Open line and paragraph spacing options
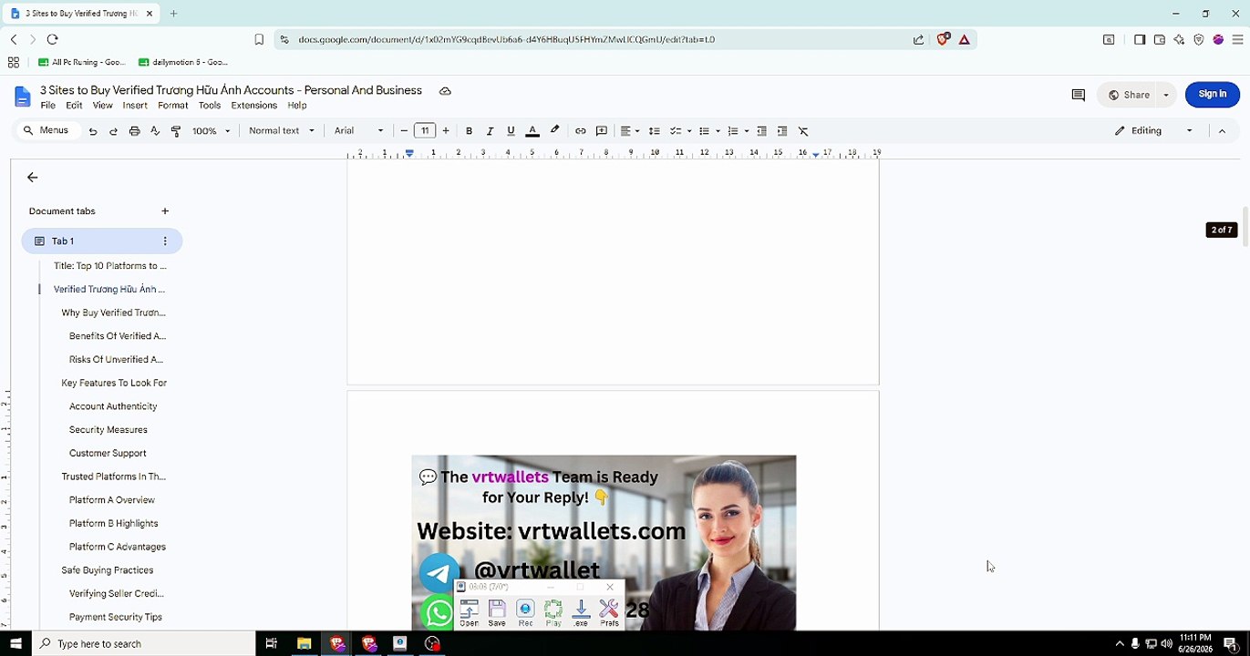The height and width of the screenshot is (656, 1250). coord(654,131)
